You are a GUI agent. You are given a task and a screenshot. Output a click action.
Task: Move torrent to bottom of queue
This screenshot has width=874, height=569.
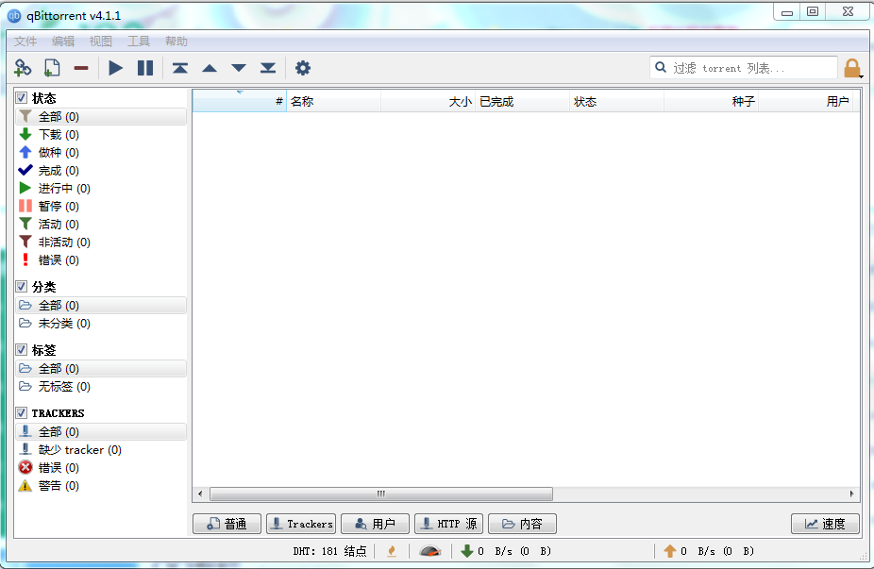coord(268,68)
